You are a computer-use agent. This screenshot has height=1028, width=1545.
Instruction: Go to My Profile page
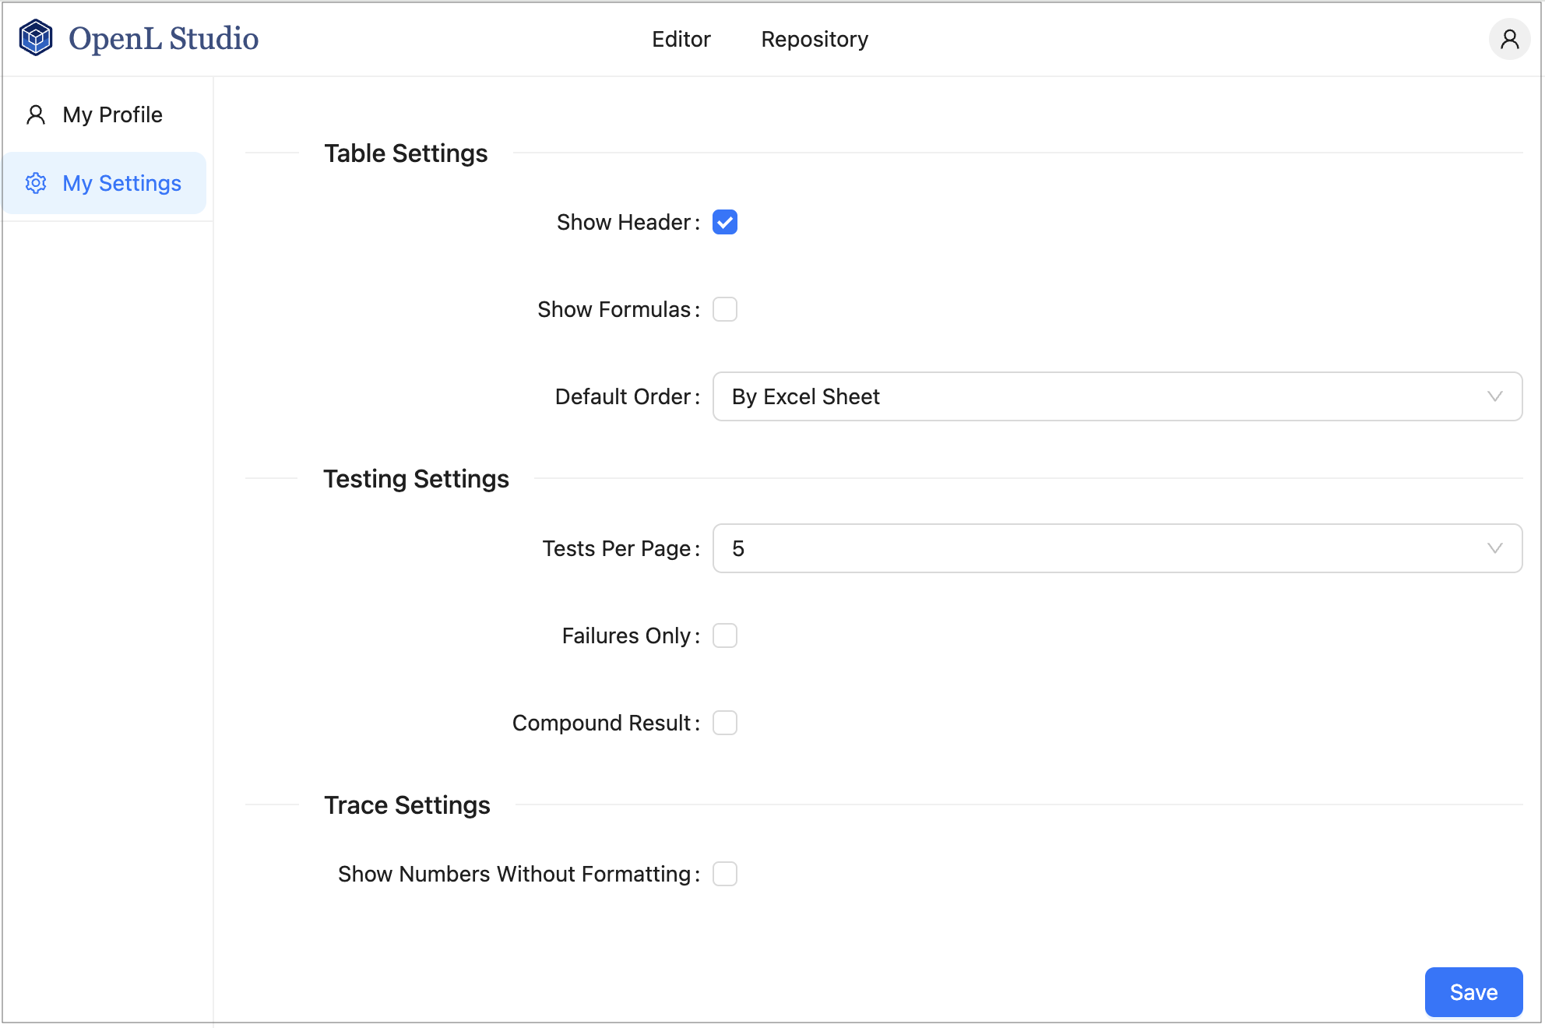click(112, 115)
